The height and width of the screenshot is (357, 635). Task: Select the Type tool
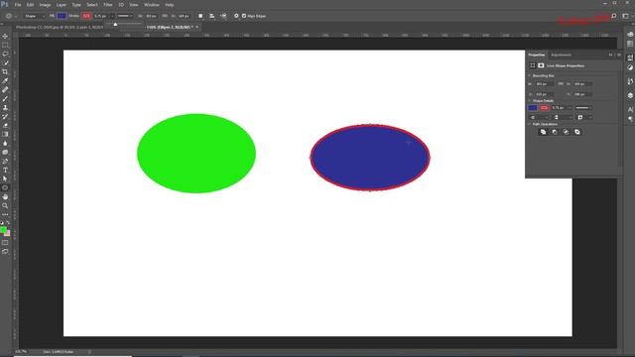pos(5,170)
